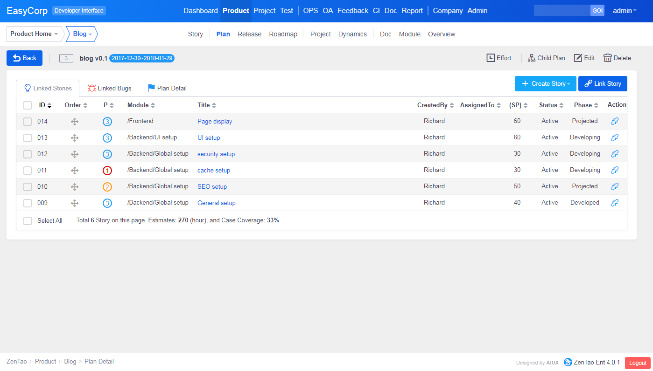Open the Blog product dropdown
The width and height of the screenshot is (653, 371).
pyautogui.click(x=82, y=34)
